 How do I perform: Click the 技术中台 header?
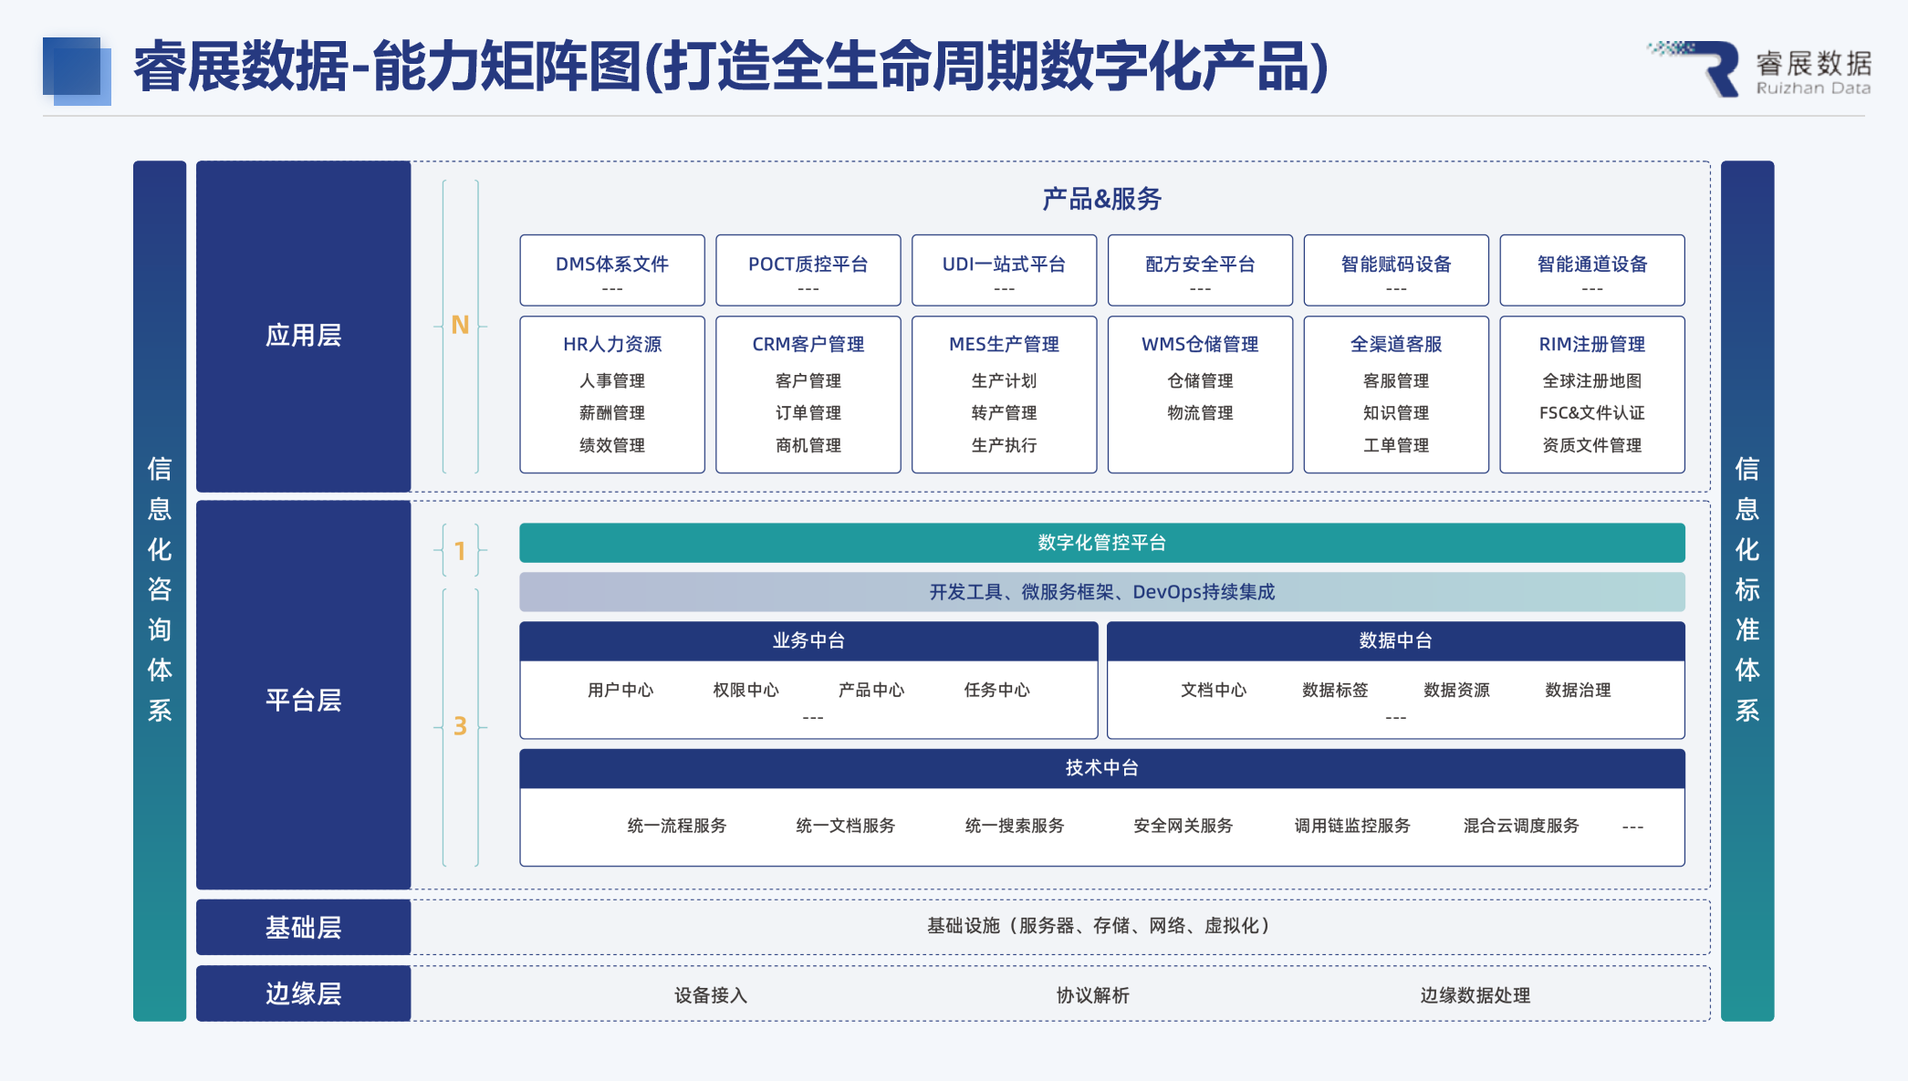pos(1102,768)
